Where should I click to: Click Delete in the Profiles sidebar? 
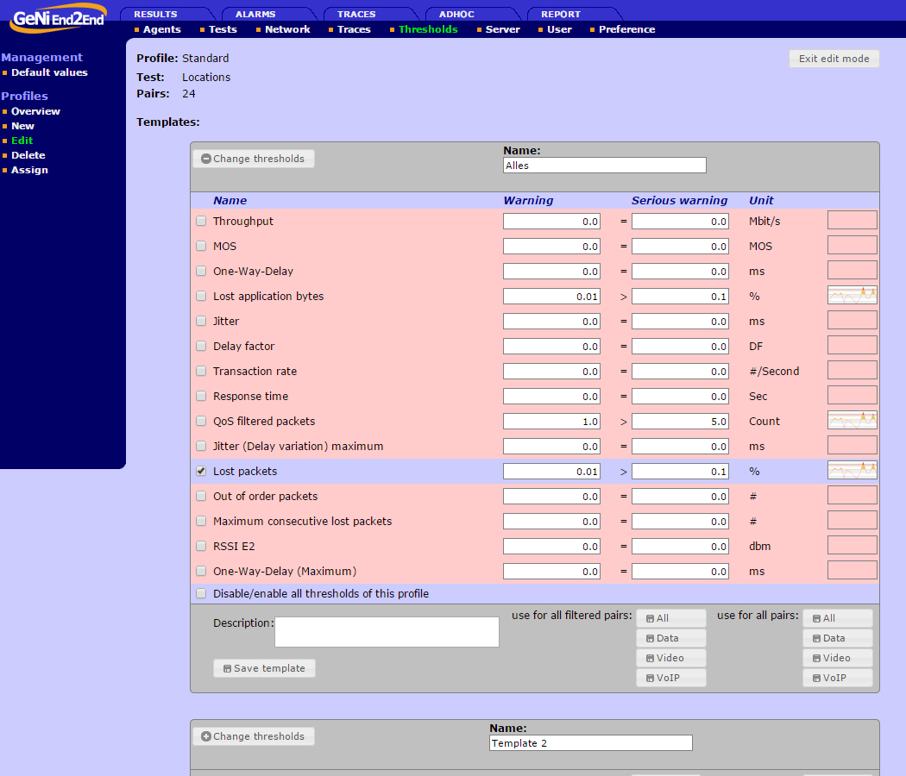28,155
